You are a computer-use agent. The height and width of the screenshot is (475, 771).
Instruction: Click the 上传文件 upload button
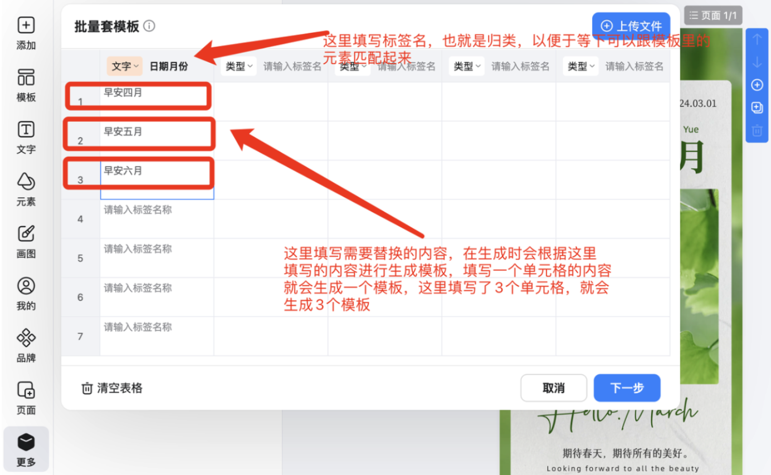[631, 26]
